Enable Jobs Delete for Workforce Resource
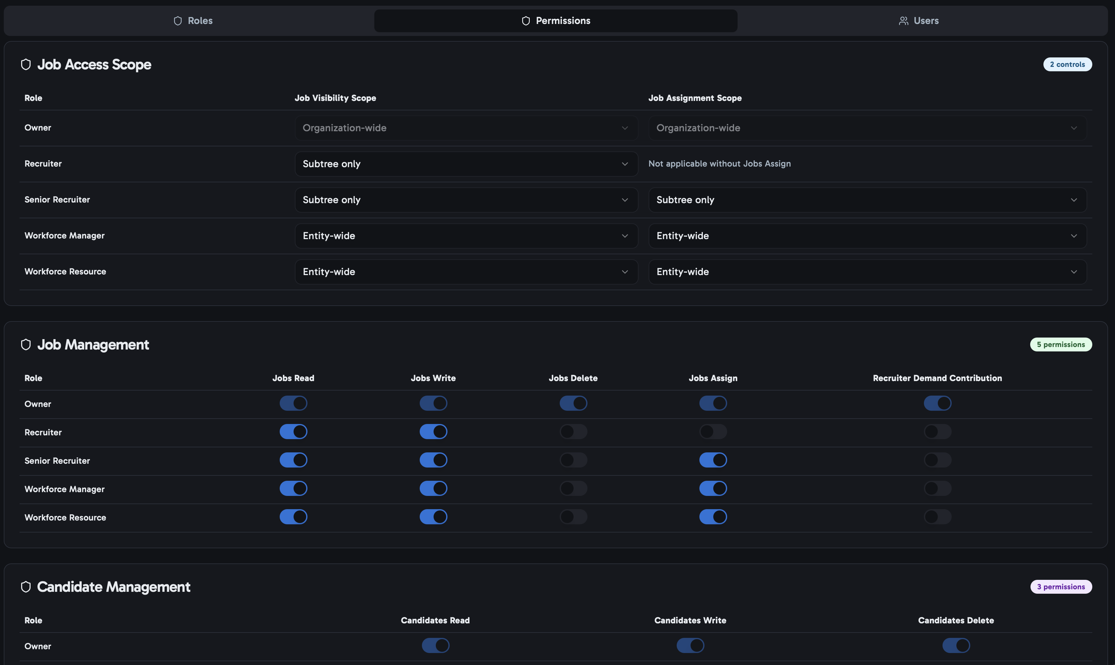Viewport: 1115px width, 665px height. [573, 517]
